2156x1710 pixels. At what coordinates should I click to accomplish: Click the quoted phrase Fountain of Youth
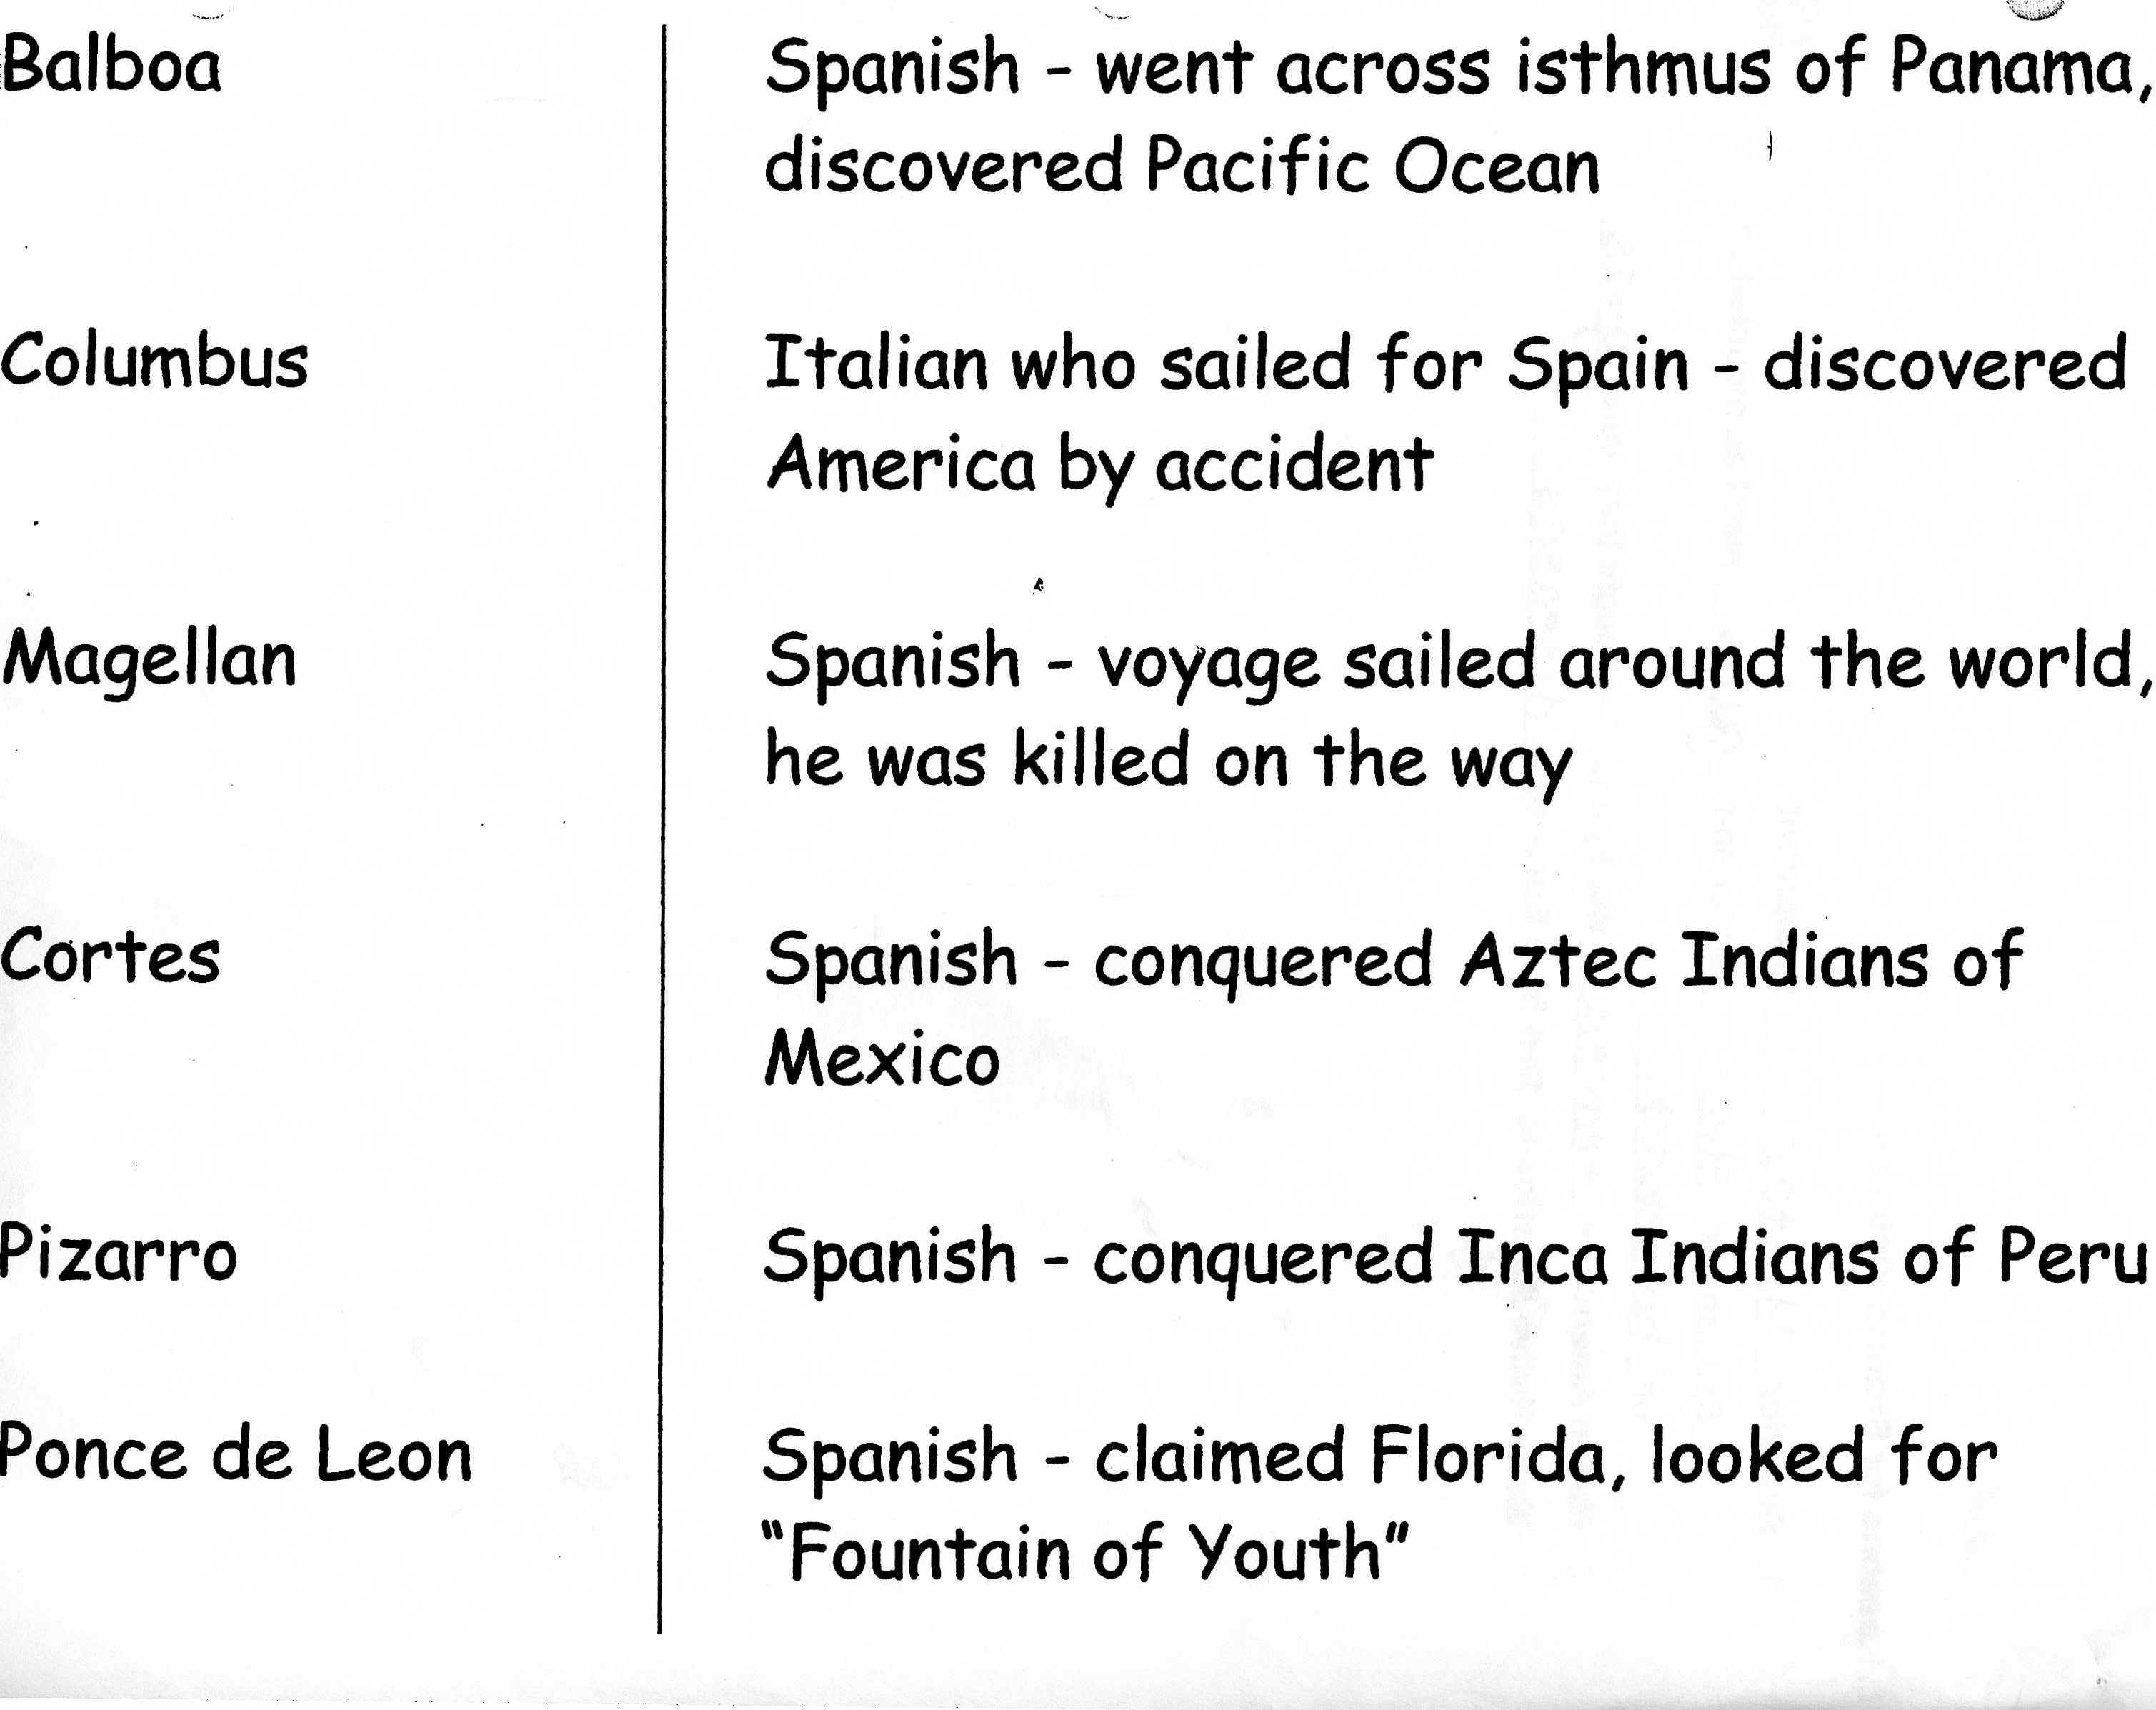(1084, 1553)
